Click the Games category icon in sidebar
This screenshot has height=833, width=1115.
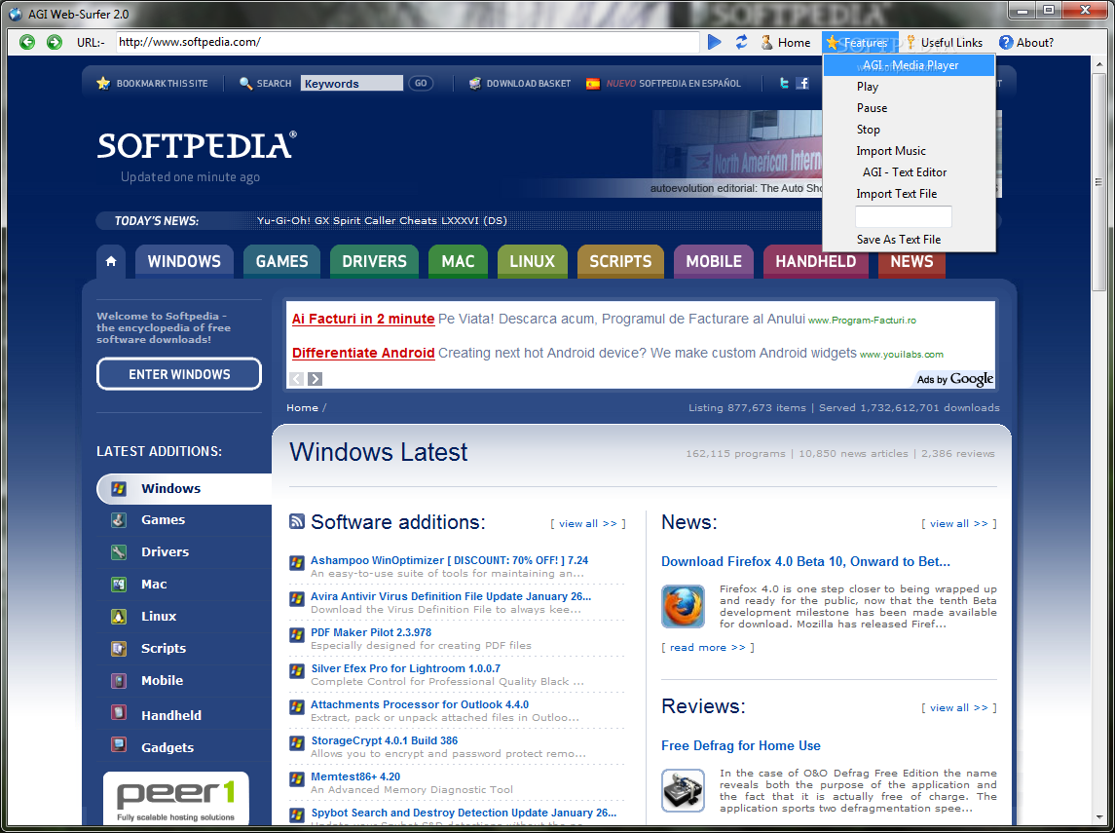(x=119, y=520)
